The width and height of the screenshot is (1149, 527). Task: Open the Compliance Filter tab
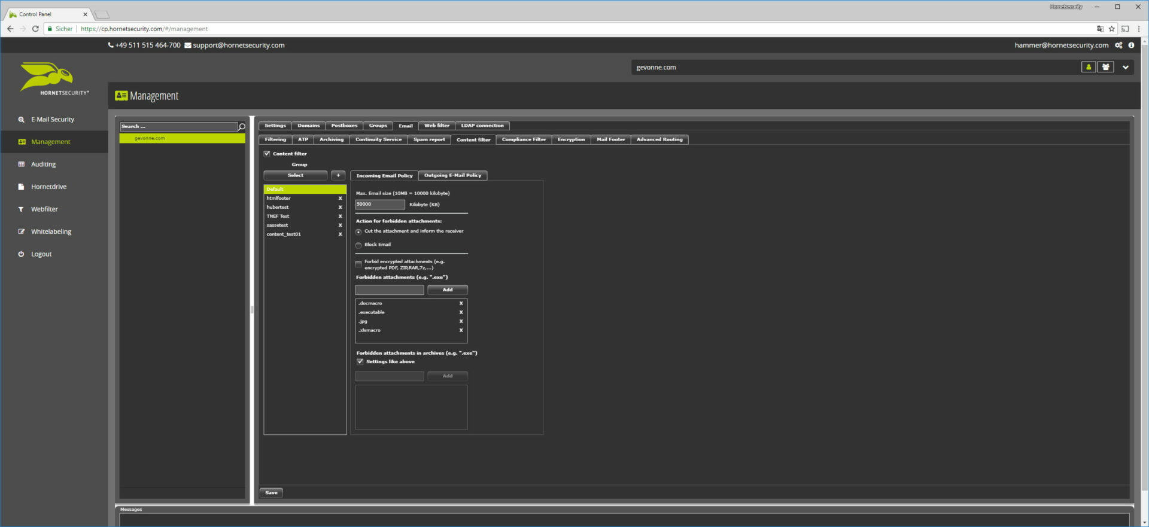click(524, 139)
